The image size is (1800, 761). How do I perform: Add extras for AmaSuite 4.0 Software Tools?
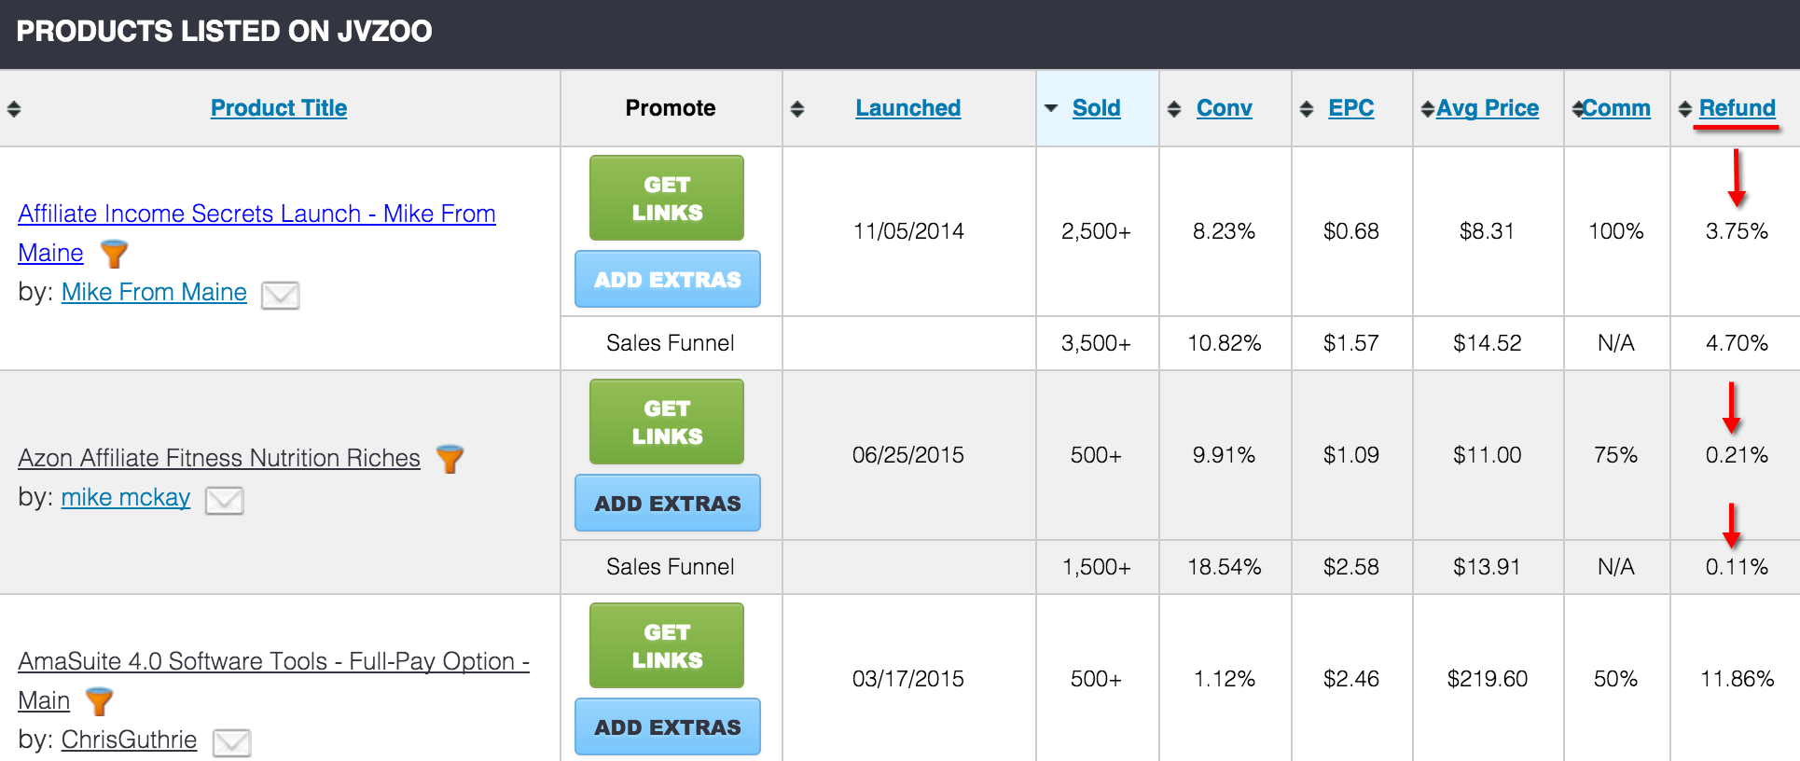coord(668,726)
